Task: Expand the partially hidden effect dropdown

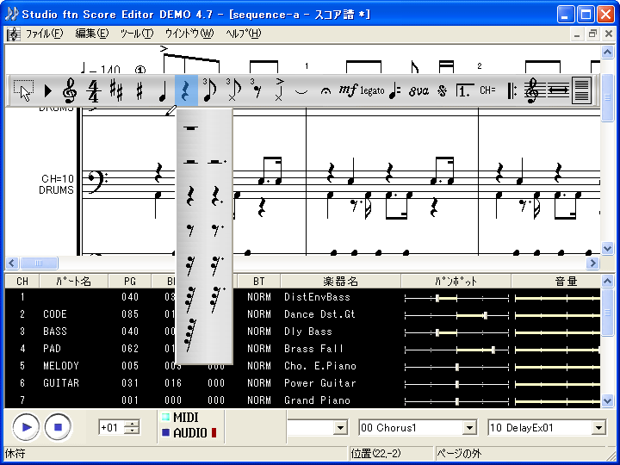Action: click(x=340, y=427)
